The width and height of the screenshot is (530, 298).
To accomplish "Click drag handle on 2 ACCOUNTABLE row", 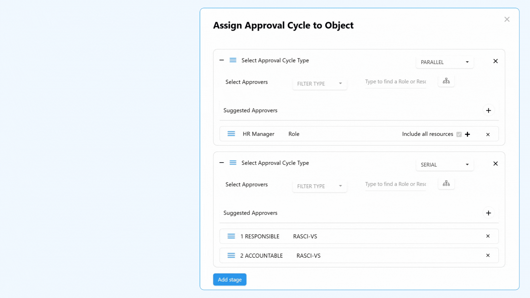I will [x=231, y=256].
